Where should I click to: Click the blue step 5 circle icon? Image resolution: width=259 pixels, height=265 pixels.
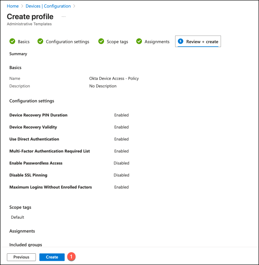point(181,41)
